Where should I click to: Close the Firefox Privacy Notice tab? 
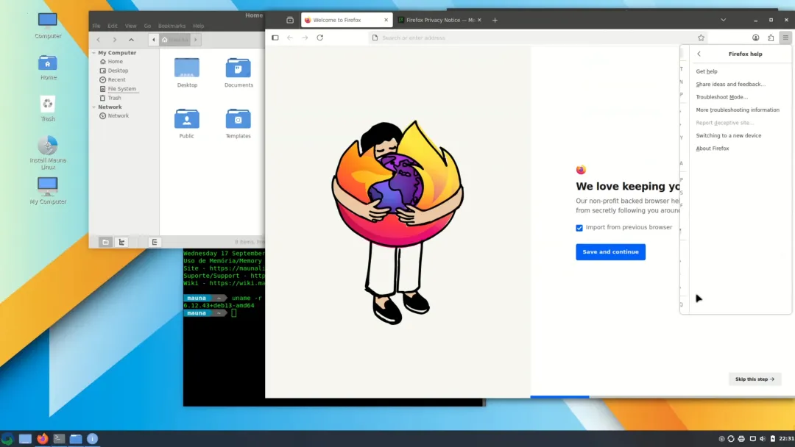[479, 21]
